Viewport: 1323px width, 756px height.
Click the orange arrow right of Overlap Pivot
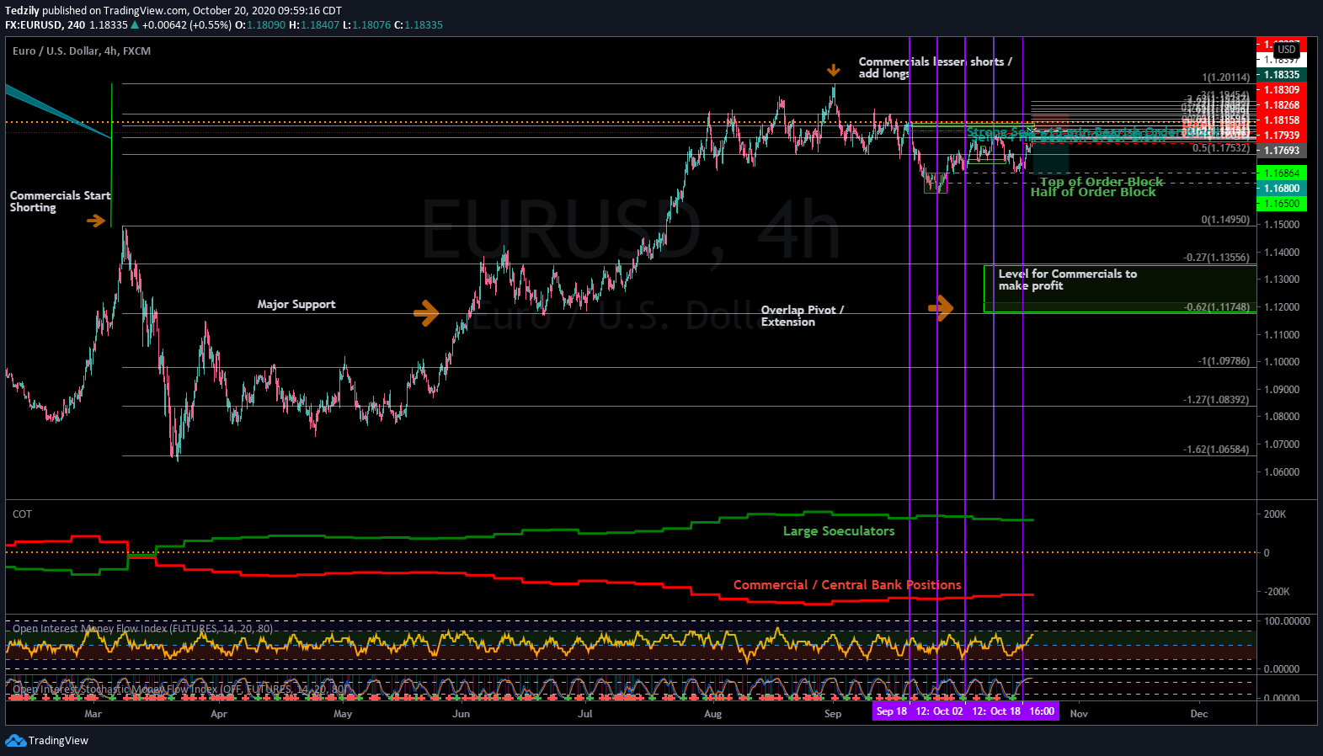coord(941,307)
